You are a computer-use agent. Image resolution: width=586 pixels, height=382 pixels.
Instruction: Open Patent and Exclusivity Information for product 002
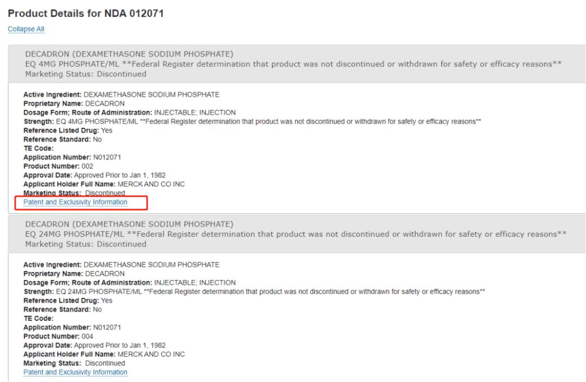pyautogui.click(x=75, y=202)
